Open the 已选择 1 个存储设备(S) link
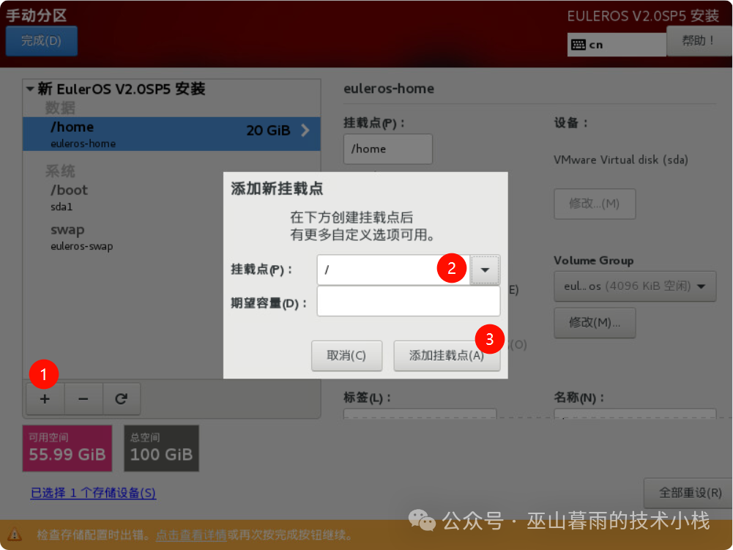The height and width of the screenshot is (550, 733). coord(93,493)
